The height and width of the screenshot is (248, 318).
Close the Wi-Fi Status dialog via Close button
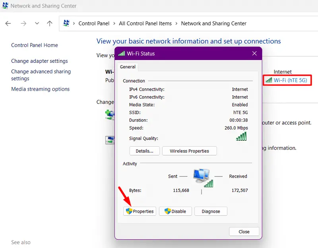244,232
